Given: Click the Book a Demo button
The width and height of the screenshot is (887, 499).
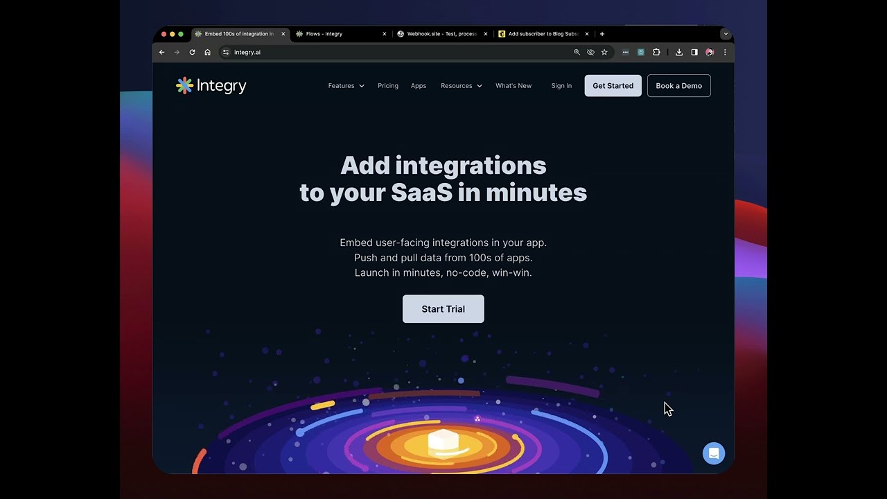Looking at the screenshot, I should [679, 86].
